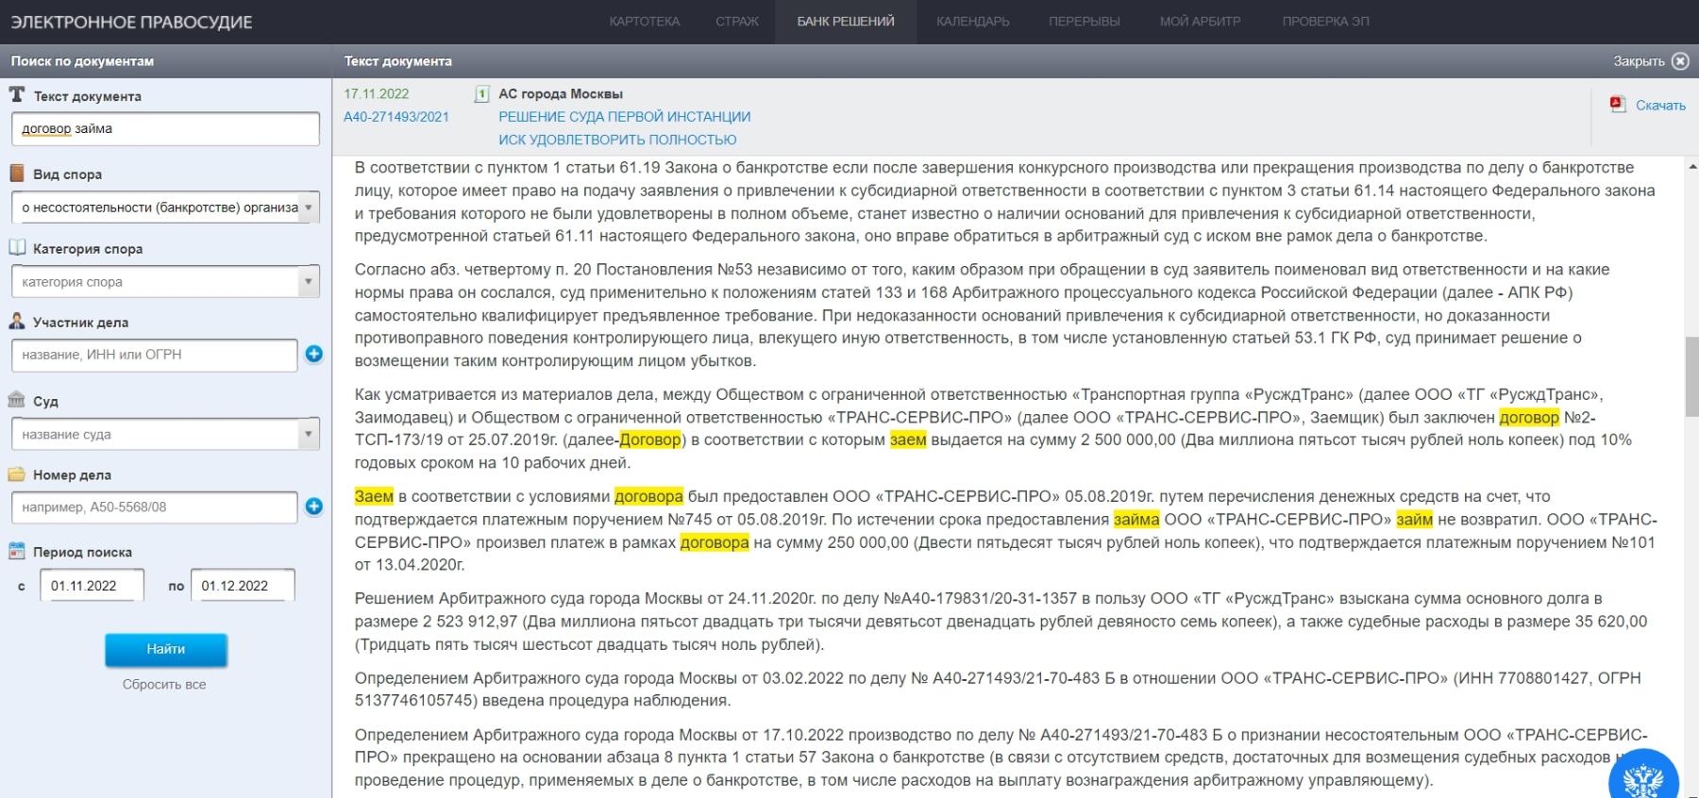Add another case number with plus button
This screenshot has width=1699, height=798.
pyautogui.click(x=314, y=507)
